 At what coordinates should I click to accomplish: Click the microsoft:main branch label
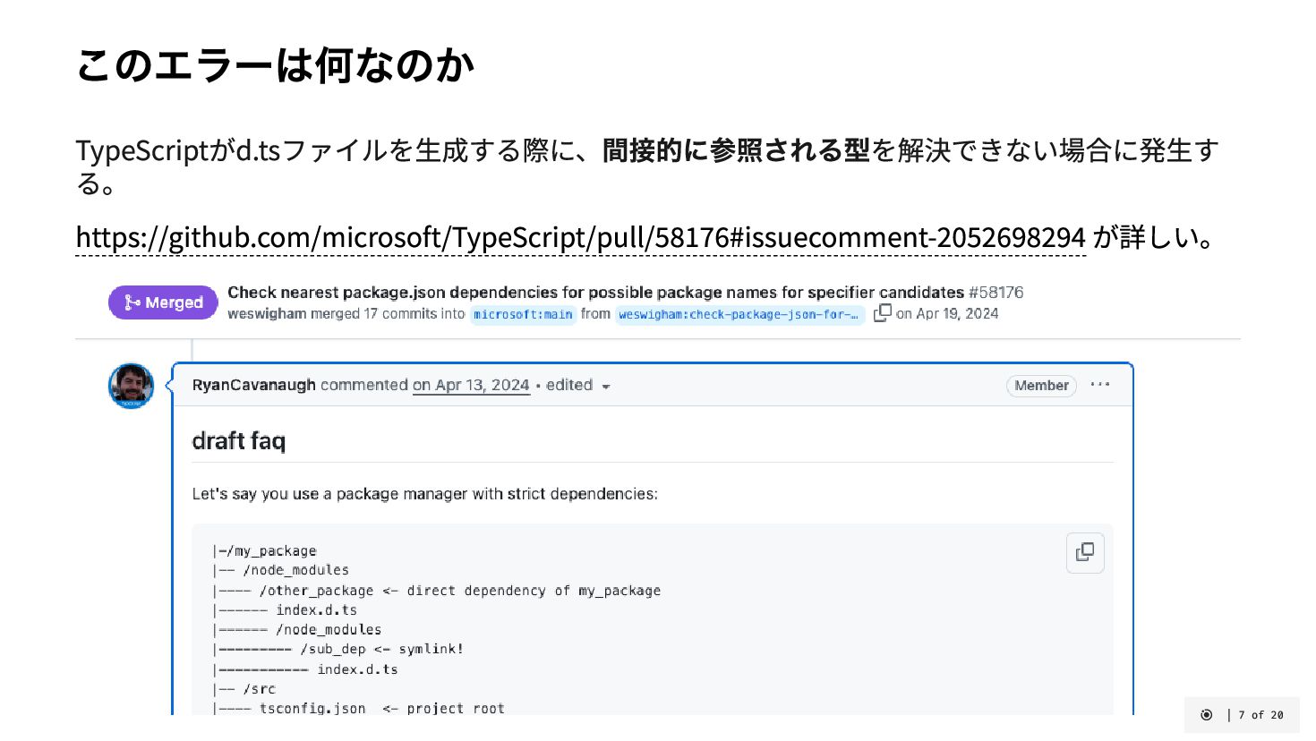[523, 314]
